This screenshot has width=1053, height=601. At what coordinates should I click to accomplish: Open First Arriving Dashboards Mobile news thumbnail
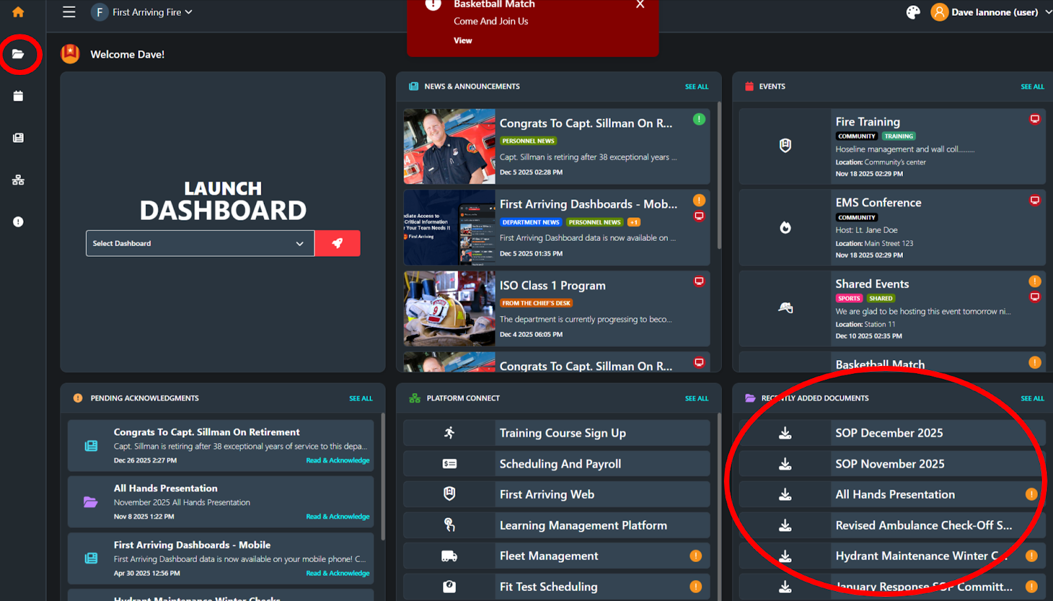449,228
